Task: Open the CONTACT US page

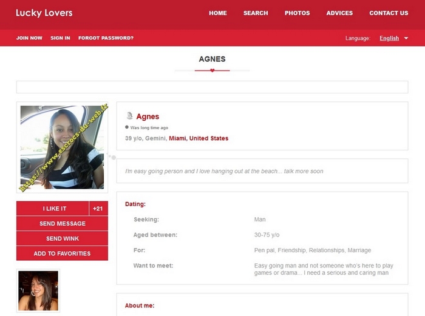Action: 389,13
